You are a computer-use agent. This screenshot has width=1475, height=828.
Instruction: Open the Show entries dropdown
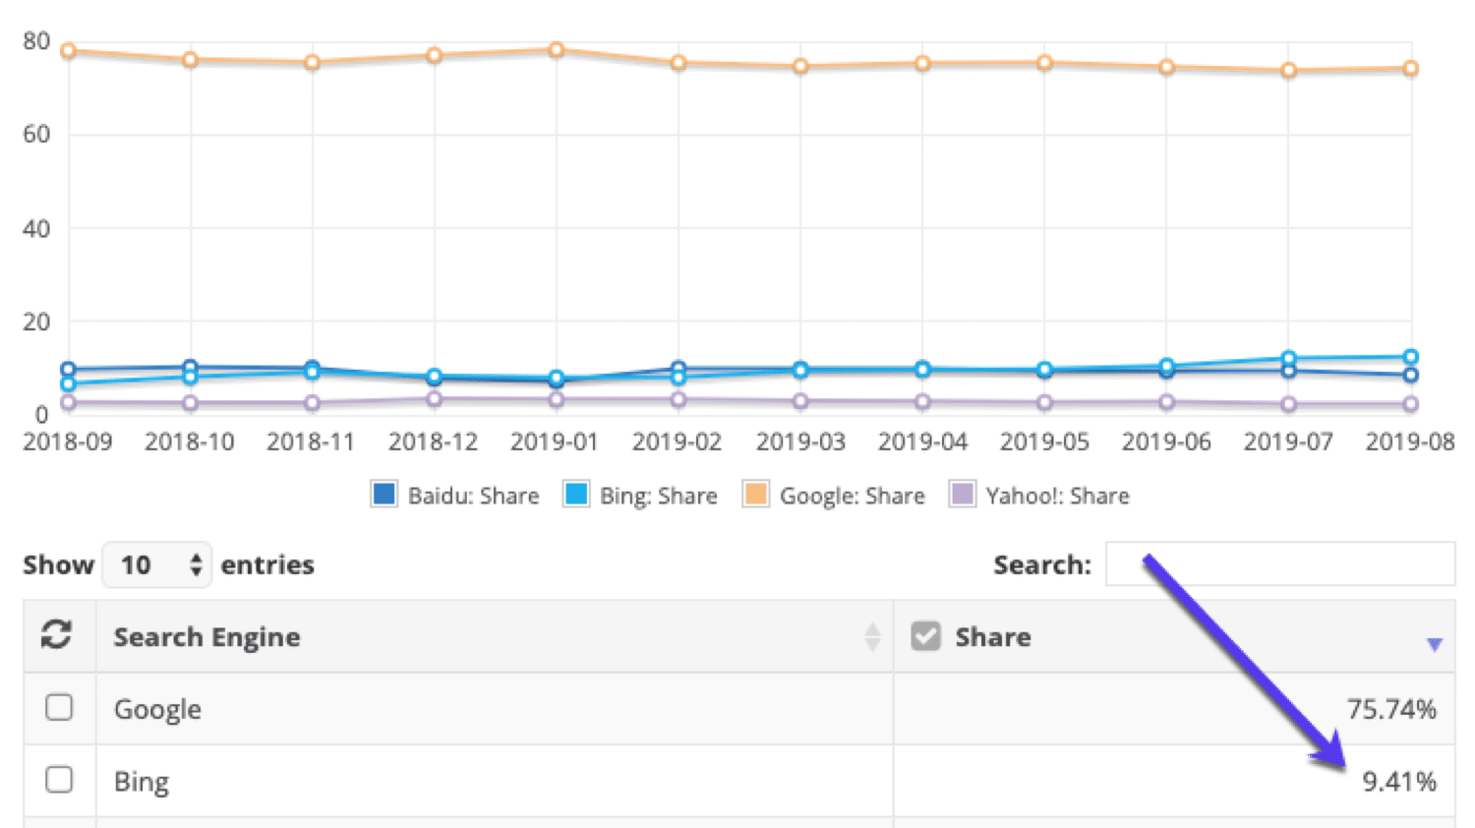click(x=157, y=563)
